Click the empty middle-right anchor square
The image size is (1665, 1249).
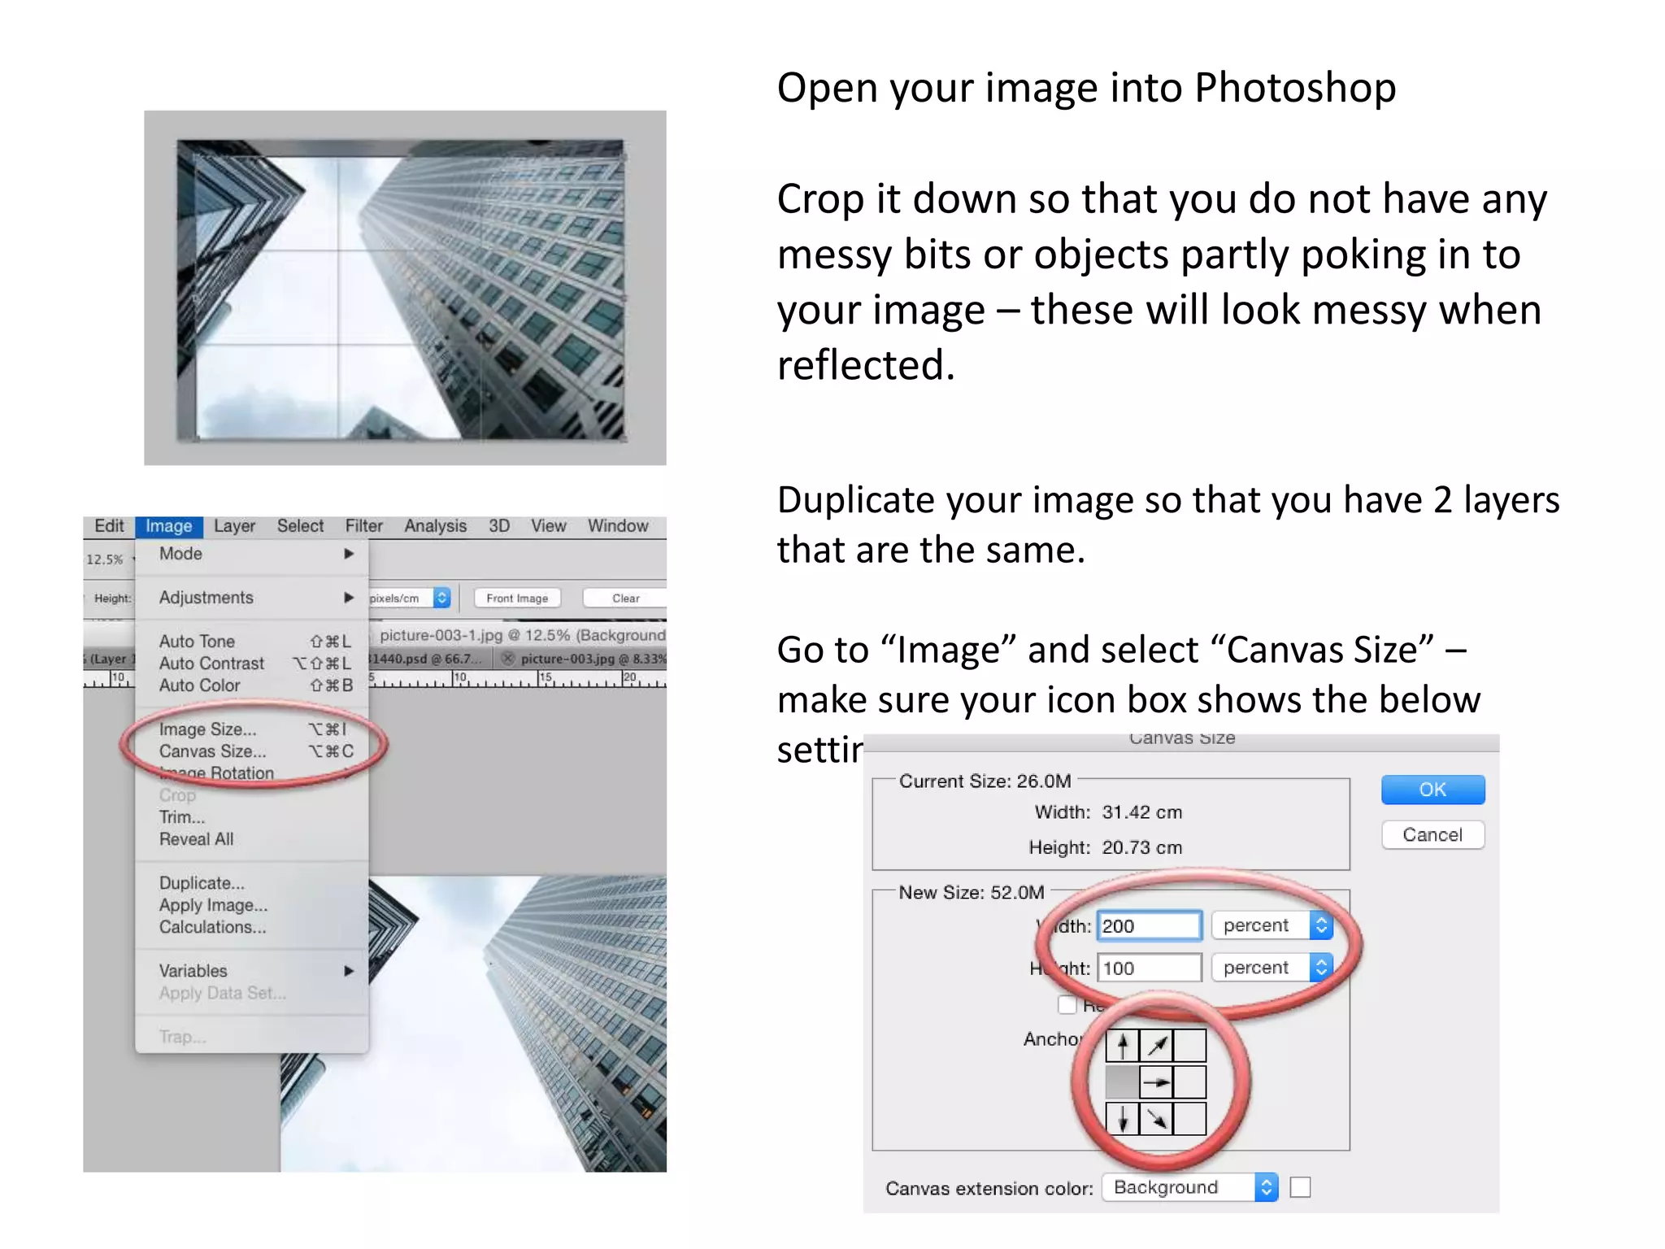1189,1082
